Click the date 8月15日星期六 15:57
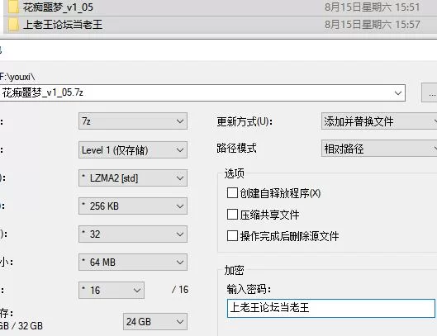 (x=372, y=25)
